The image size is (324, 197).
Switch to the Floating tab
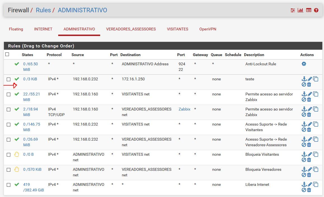tap(16, 29)
